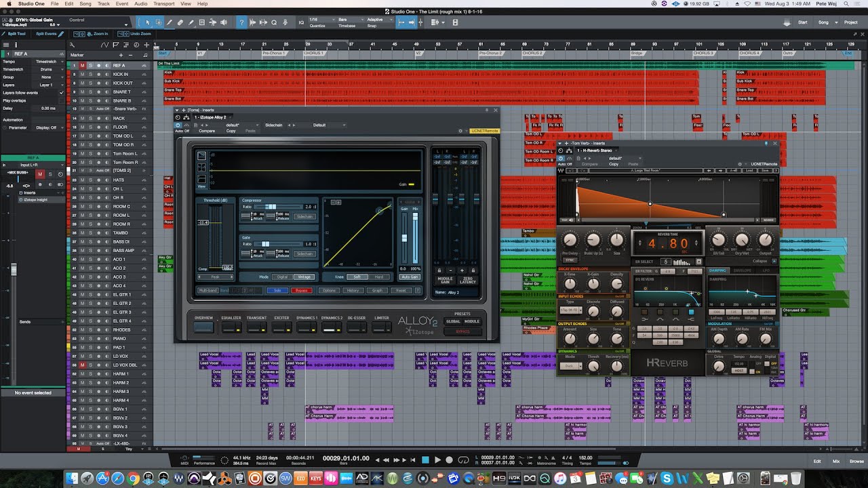
Task: Toggle Solo button in Alloy module
Action: (x=277, y=290)
